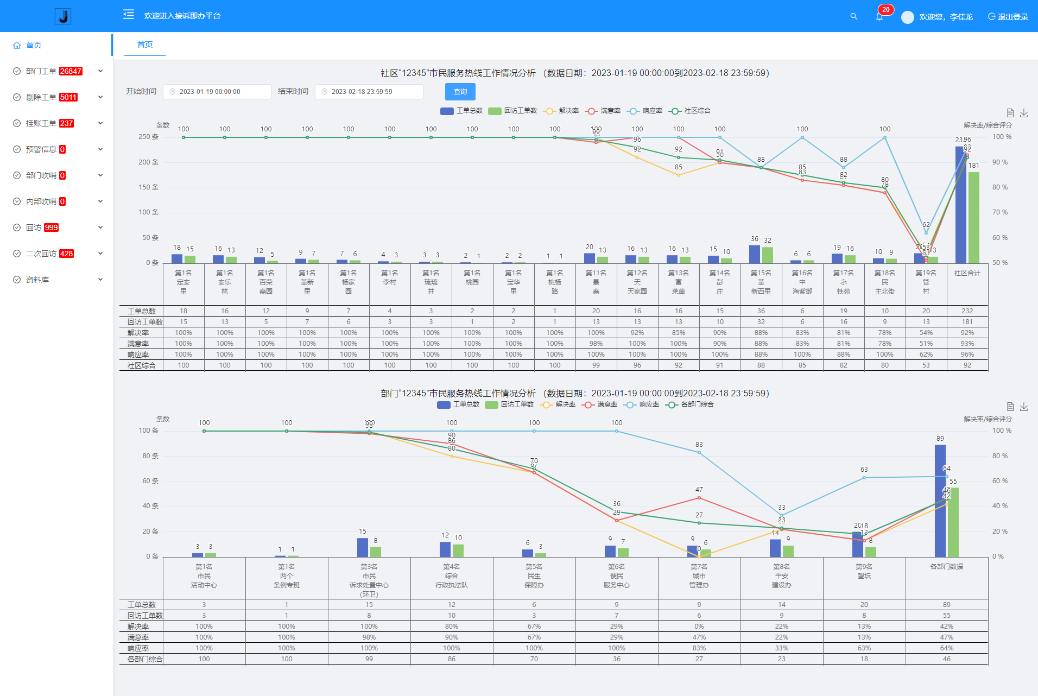Screen dimensions: 1038x696
Task: Expand the 剔除工单 menu arrow
Action: (100, 97)
